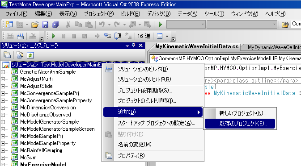301x166 pixels.
Task: Click the Build Solution icon in the second toolbar
Action: [x=20, y=36]
